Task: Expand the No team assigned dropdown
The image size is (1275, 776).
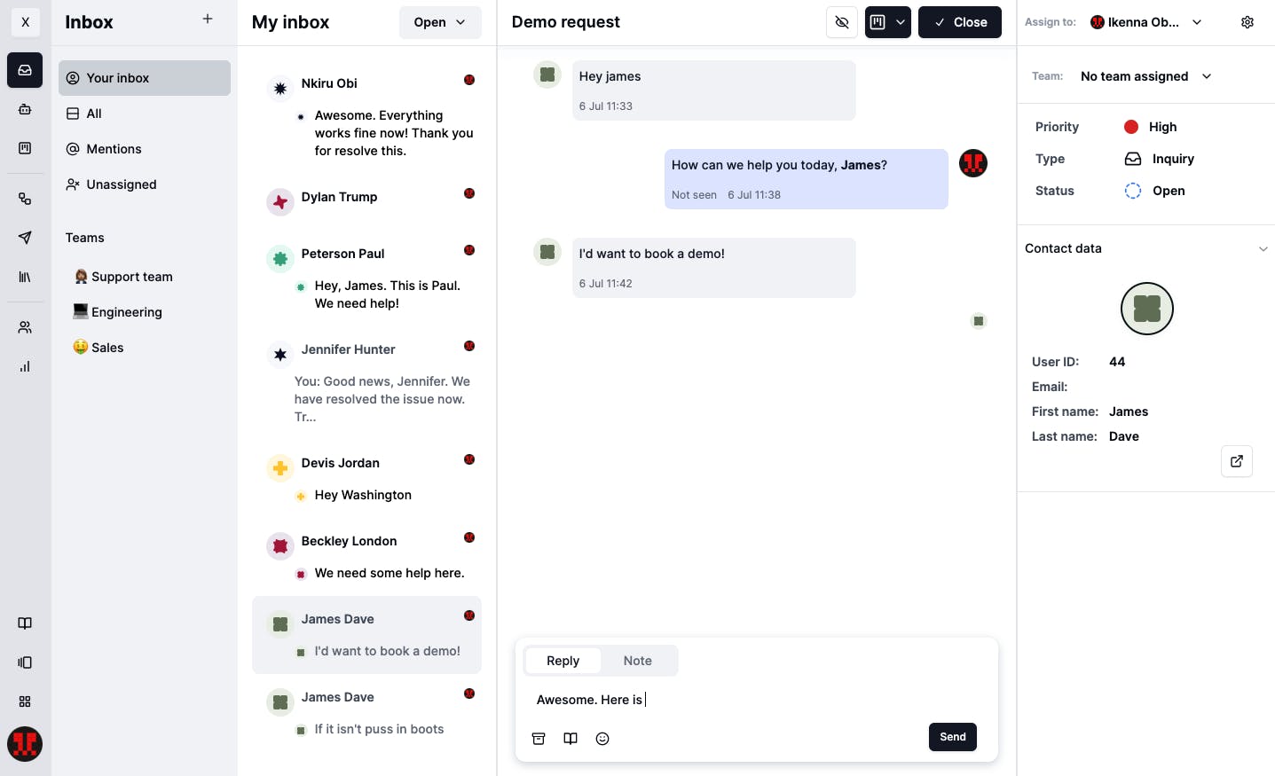Action: point(1145,76)
